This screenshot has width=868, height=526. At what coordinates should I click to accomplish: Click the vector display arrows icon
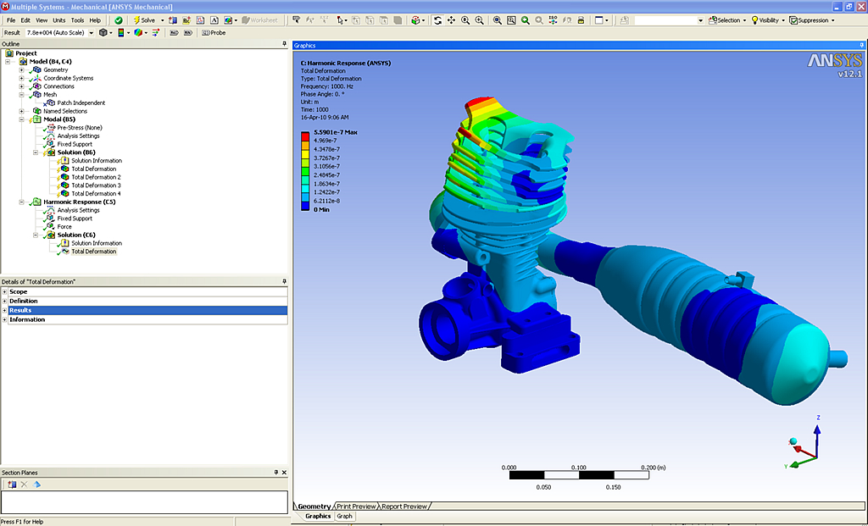(x=156, y=33)
